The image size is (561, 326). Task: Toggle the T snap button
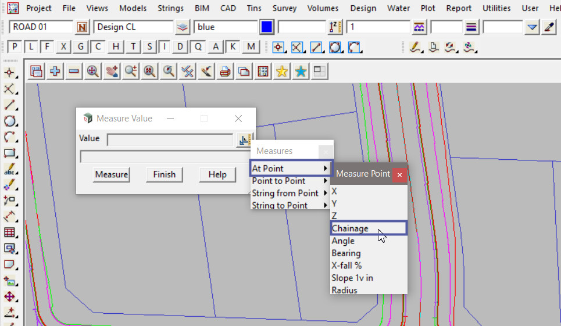click(x=133, y=46)
